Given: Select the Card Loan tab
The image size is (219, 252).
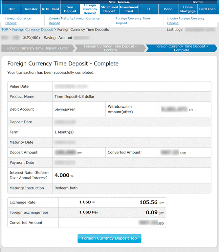Looking at the screenshot, I should (208, 9).
